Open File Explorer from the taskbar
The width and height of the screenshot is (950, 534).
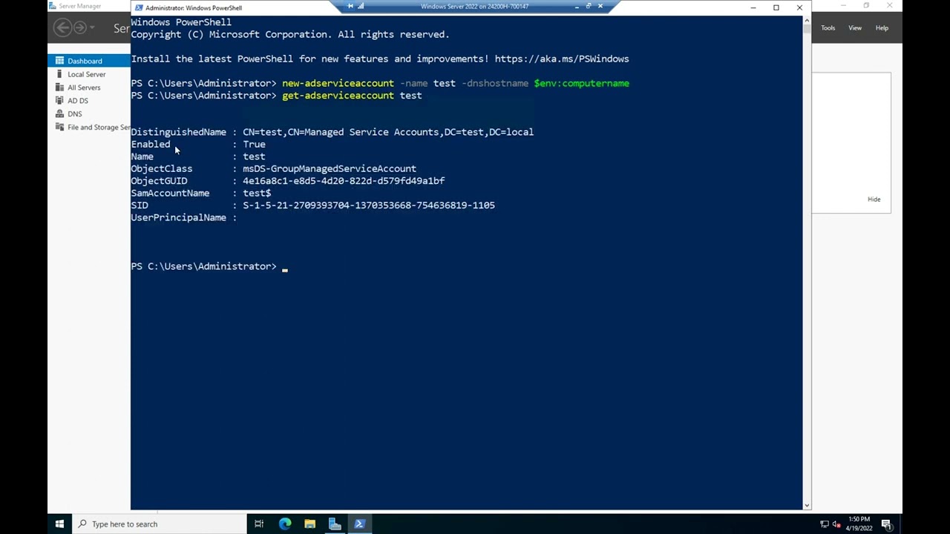click(310, 524)
